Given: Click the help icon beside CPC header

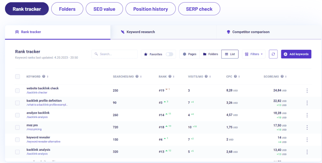Looking at the screenshot, I should pos(235,76).
